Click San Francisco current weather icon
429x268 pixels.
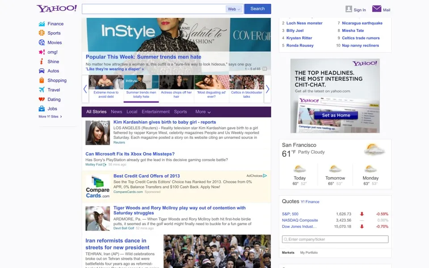click(x=374, y=149)
